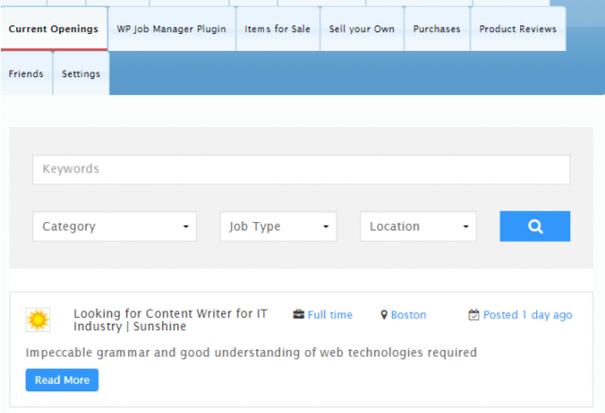Image resolution: width=605 pixels, height=413 pixels.
Task: Open the Location dropdown
Action: (417, 227)
